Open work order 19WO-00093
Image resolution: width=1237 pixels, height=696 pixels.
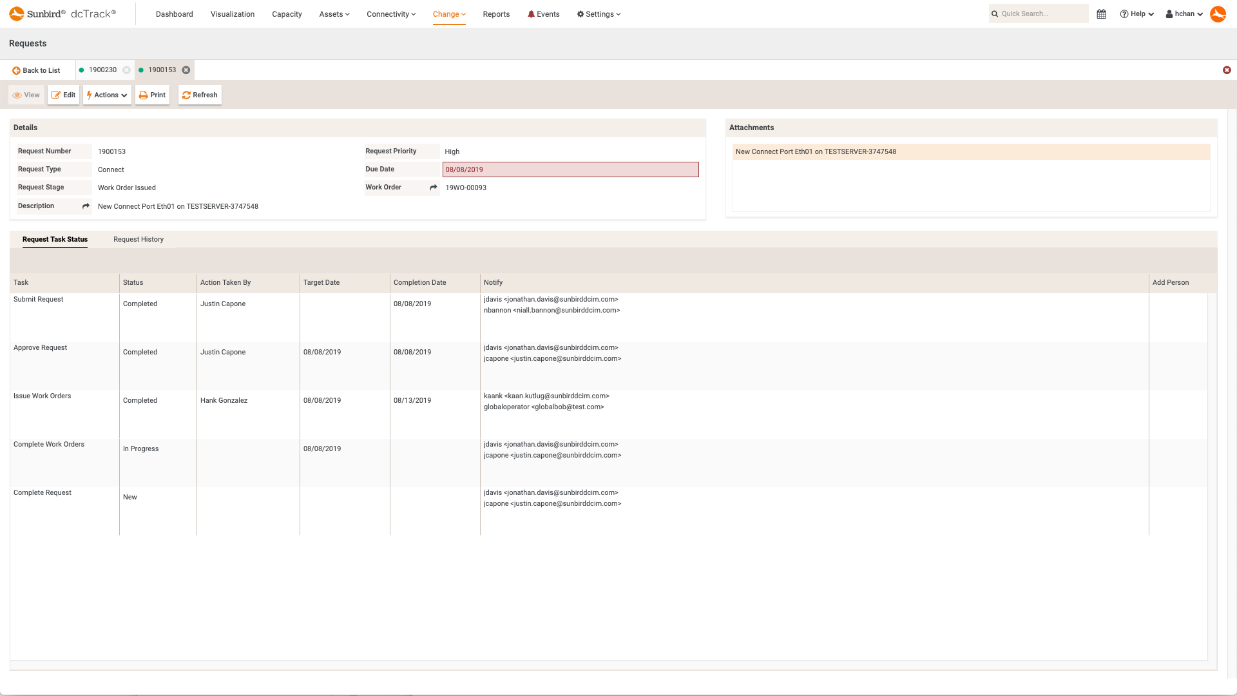pos(466,188)
